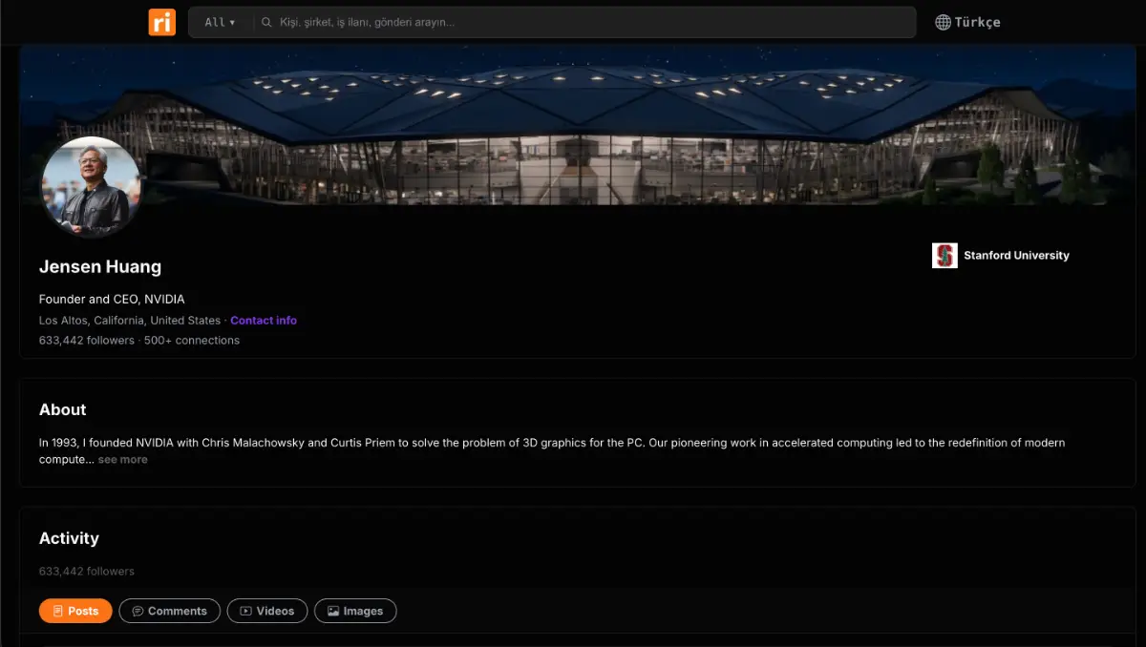Click the Videos play icon
The width and height of the screenshot is (1146, 647).
(245, 611)
